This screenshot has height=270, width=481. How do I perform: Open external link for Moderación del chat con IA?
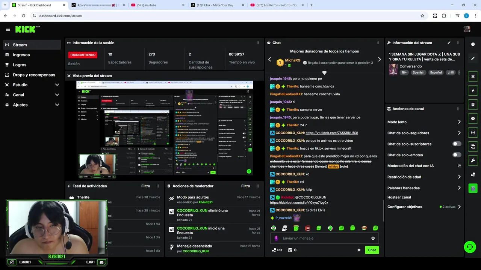pos(459,166)
